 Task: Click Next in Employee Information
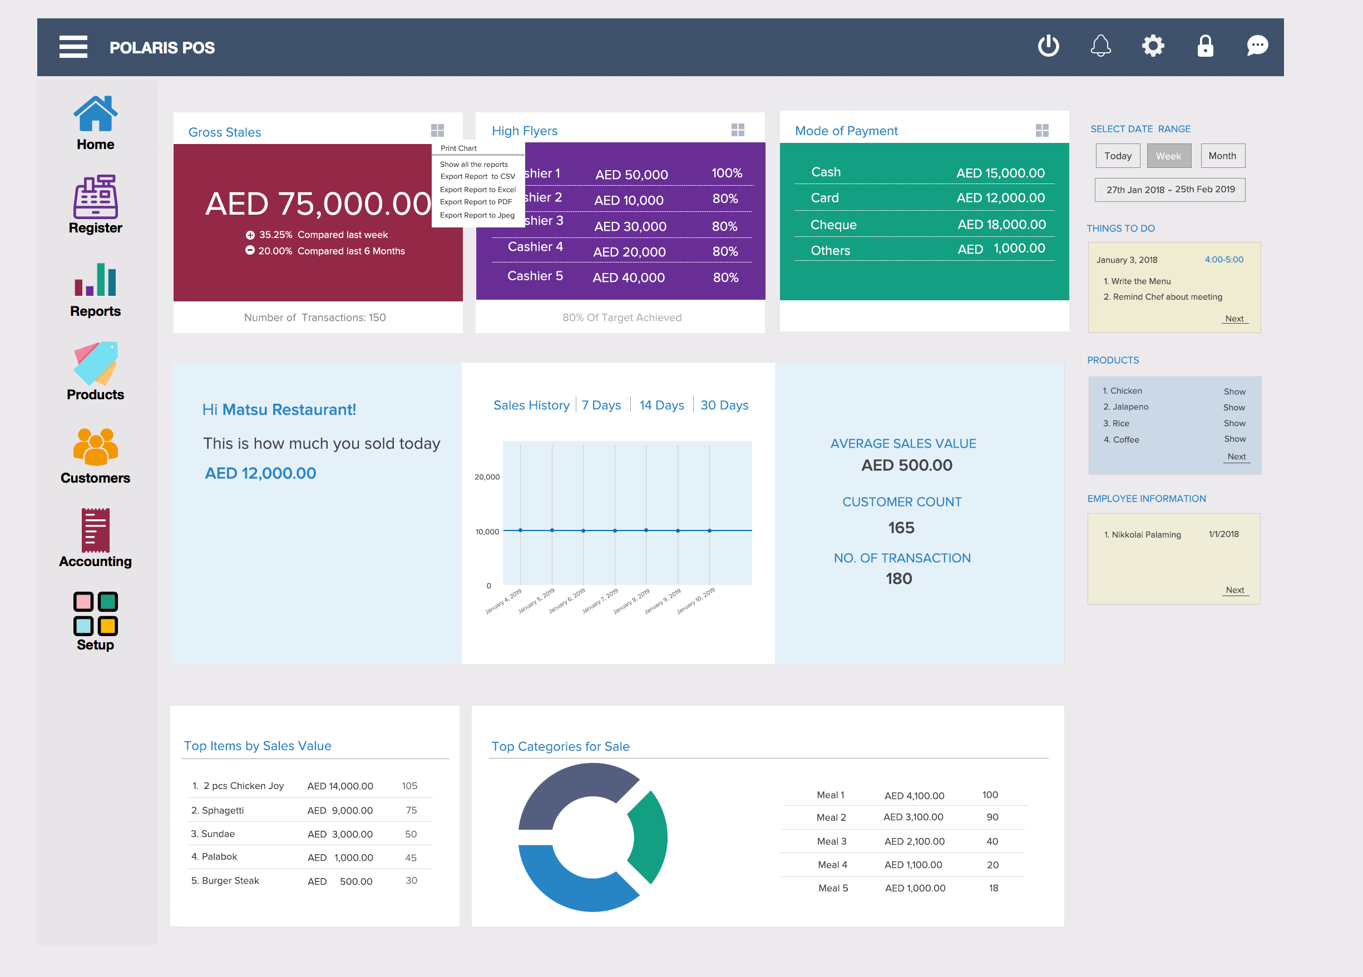point(1235,590)
